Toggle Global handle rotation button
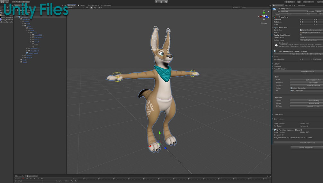This screenshot has width=323, height=183. point(26,2)
